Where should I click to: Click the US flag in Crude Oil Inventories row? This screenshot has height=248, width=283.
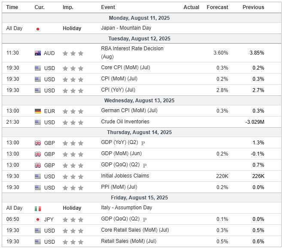click(38, 122)
